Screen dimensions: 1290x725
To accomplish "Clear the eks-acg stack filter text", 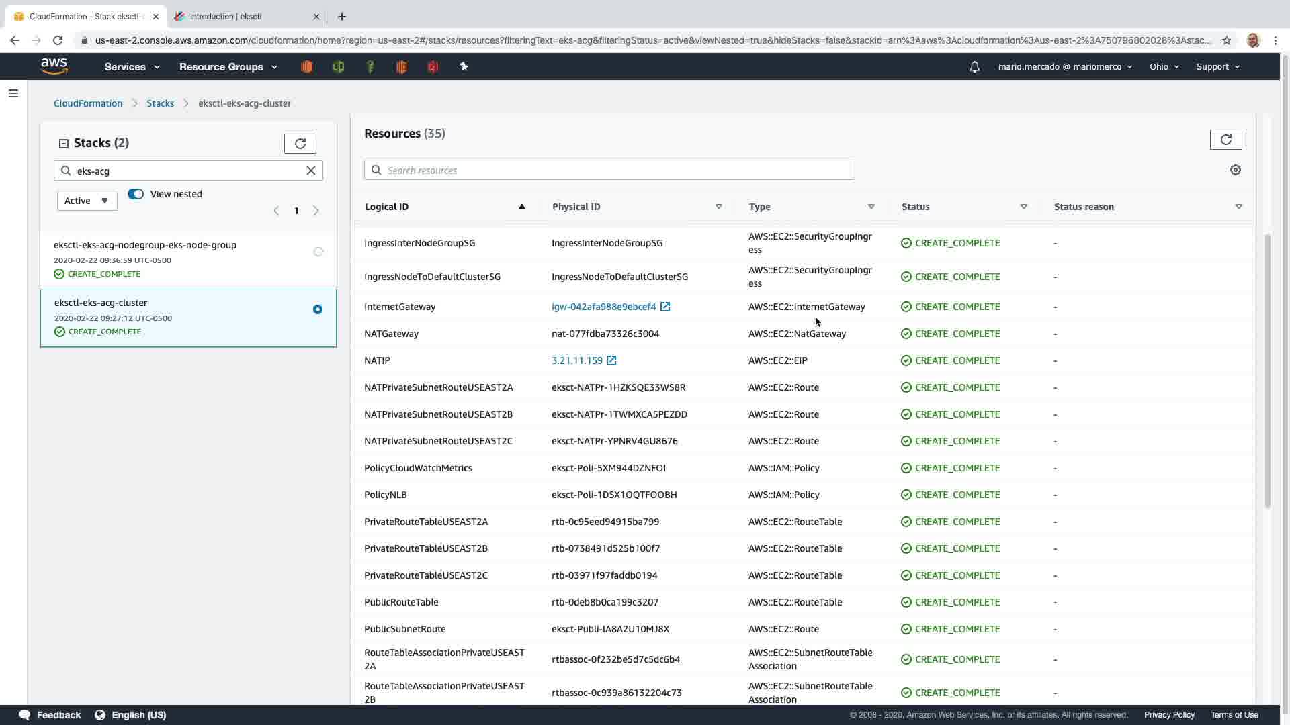I will click(311, 171).
